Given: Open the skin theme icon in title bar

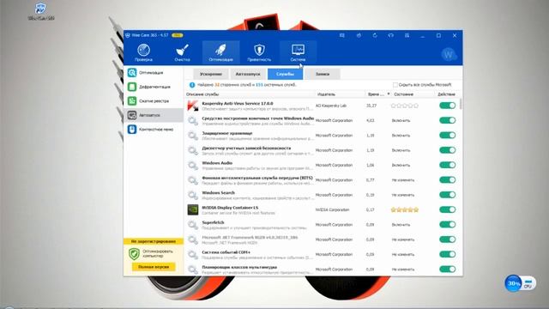Looking at the screenshot, I should pyautogui.click(x=359, y=35).
